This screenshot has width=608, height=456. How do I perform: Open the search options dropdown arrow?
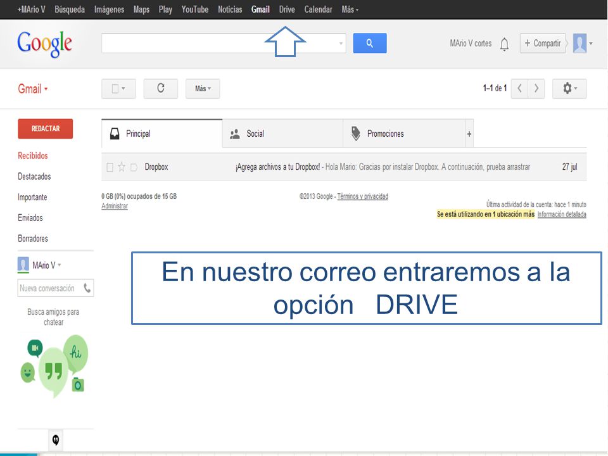pyautogui.click(x=341, y=43)
